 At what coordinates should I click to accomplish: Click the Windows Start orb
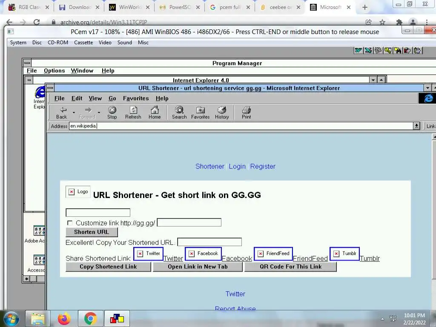coord(11,318)
